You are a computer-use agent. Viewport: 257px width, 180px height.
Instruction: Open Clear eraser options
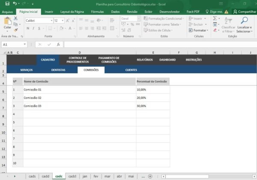(x=215, y=30)
